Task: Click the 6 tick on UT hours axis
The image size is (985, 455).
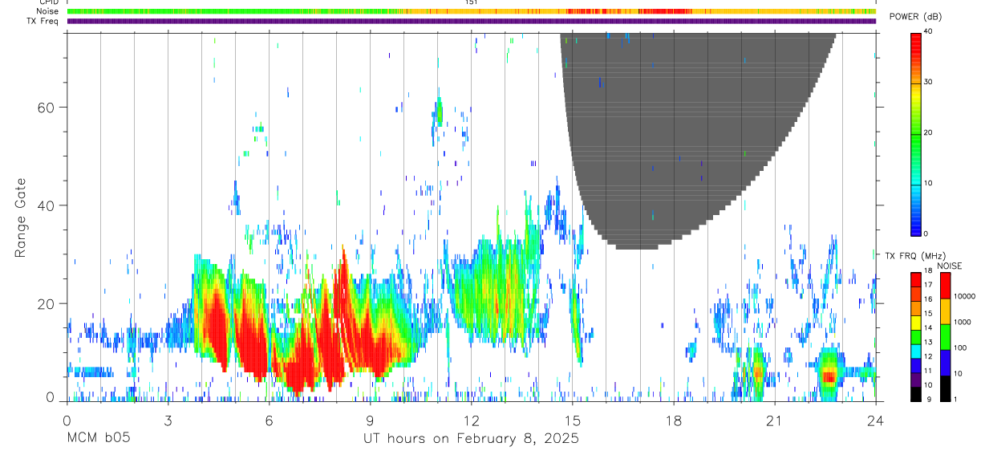Action: click(269, 420)
